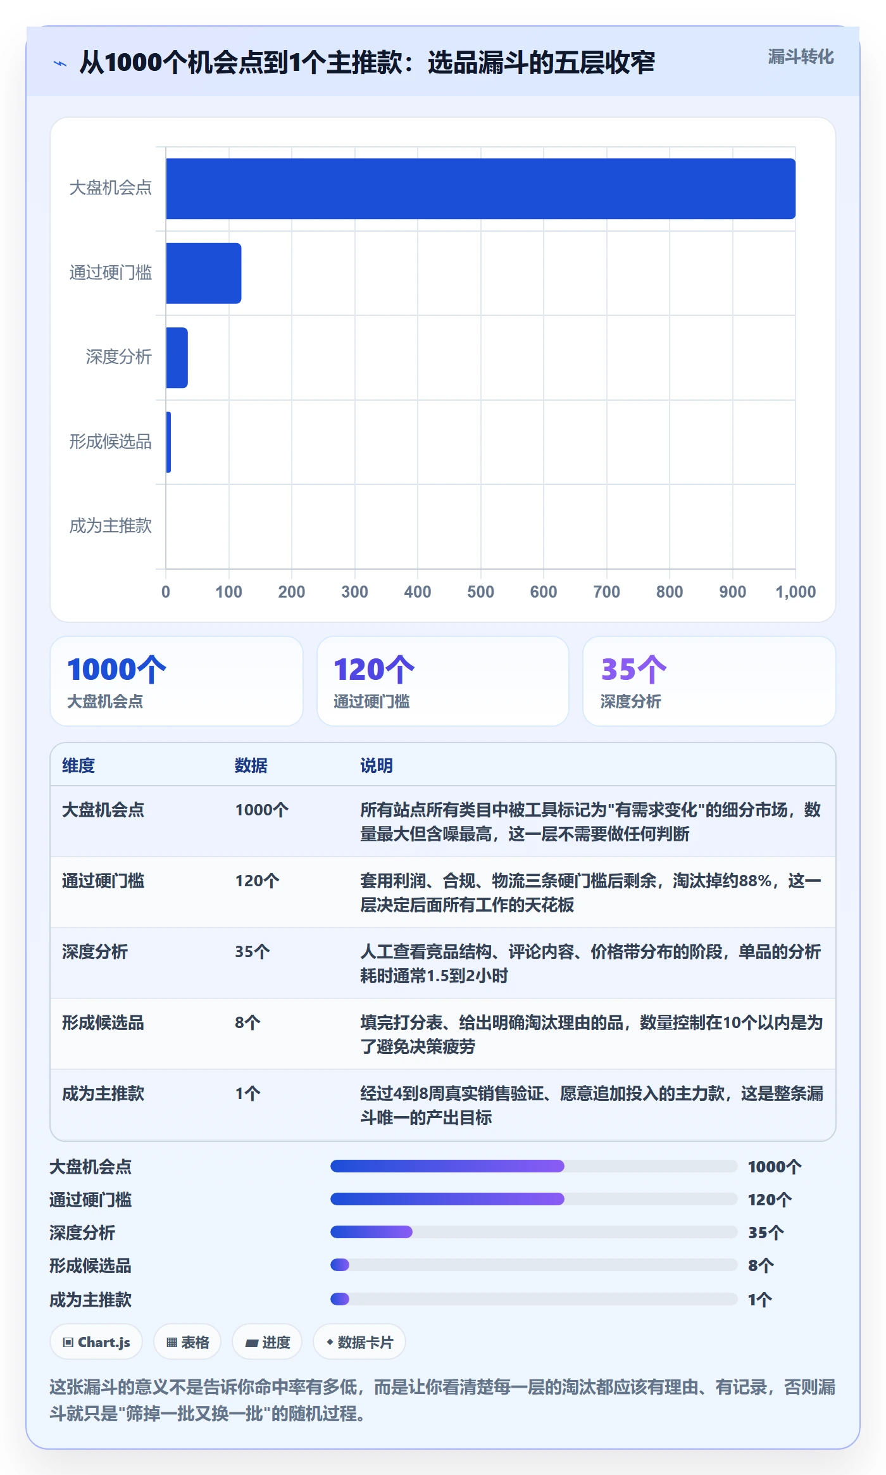Click the 大盘机会点 bar in the chart

pos(480,189)
